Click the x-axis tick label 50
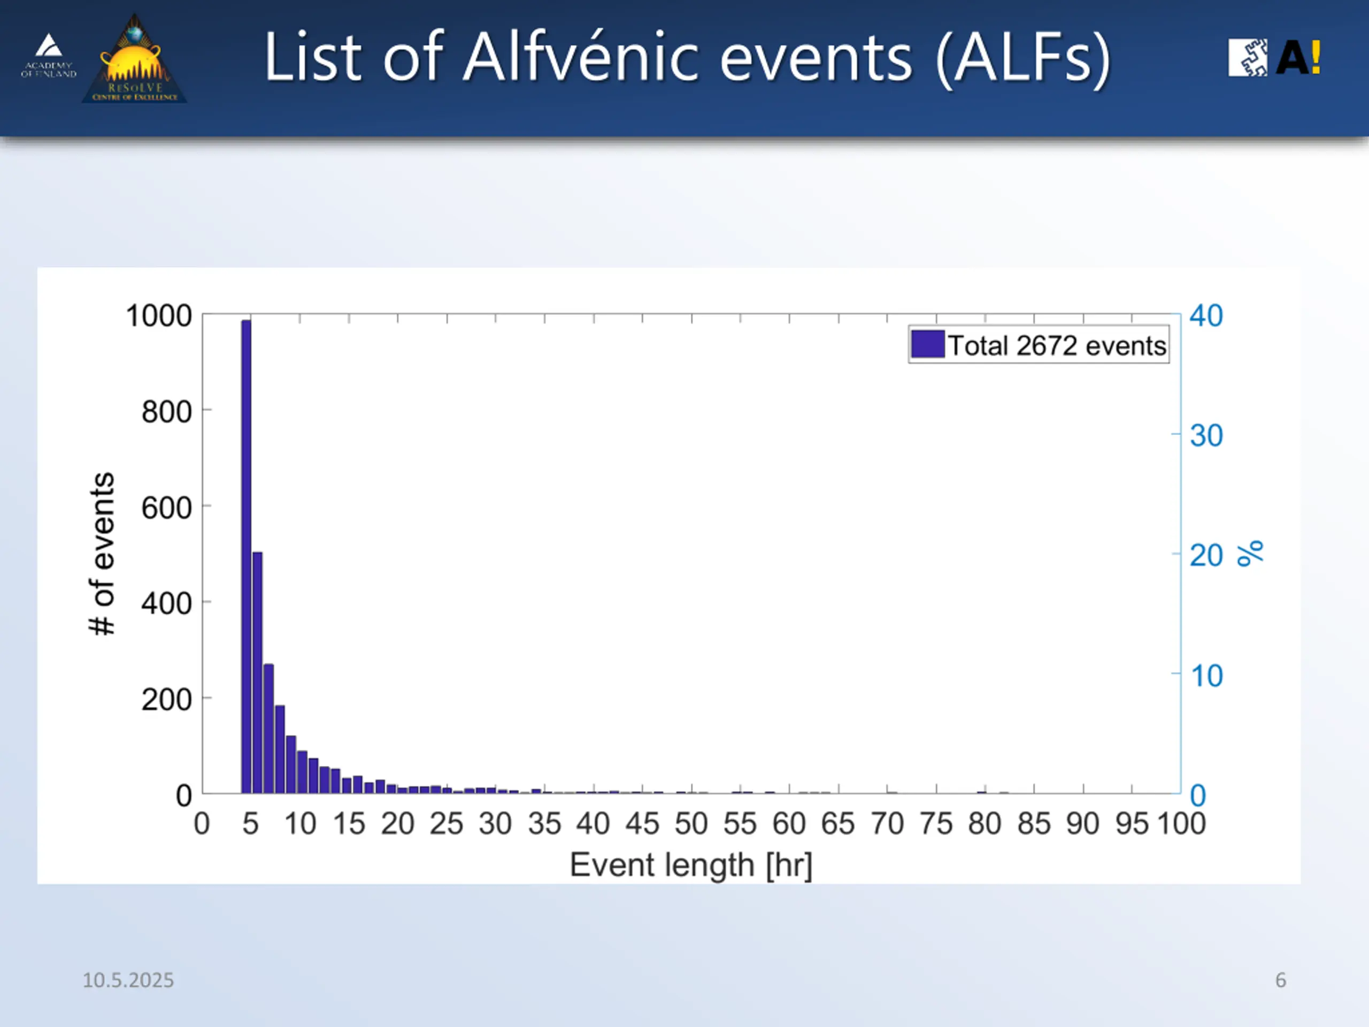This screenshot has height=1027, width=1369. [x=691, y=824]
